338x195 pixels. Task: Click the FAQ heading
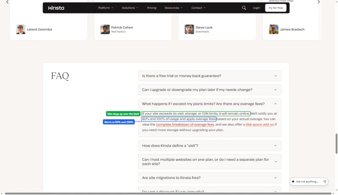[60, 76]
